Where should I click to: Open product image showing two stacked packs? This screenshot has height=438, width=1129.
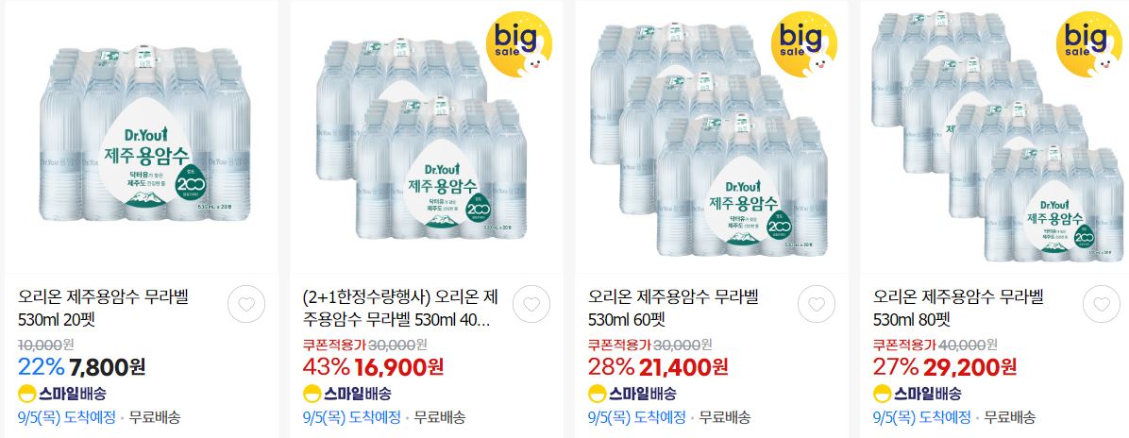pyautogui.click(x=427, y=136)
